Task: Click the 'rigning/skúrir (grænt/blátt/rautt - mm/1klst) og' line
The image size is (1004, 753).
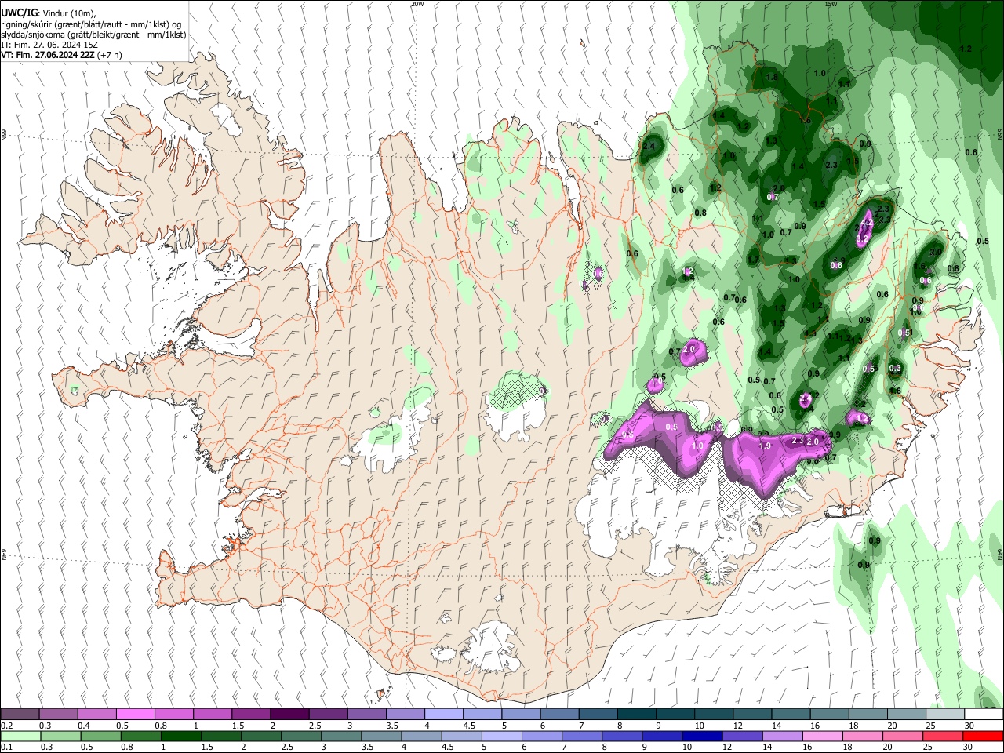Action: (x=93, y=24)
